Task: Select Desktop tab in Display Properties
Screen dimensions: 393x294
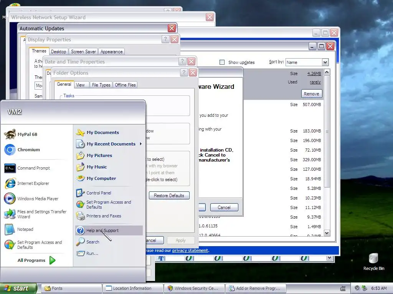Action: (x=58, y=52)
